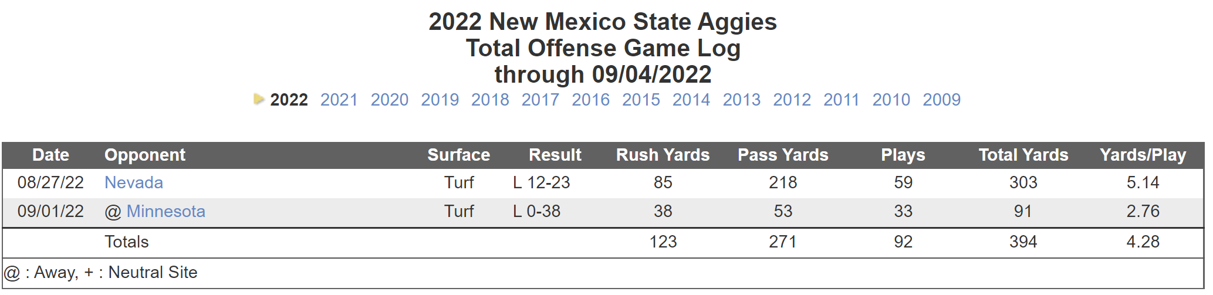Click the yellow arrow marker beside 2022
The height and width of the screenshot is (295, 1213).
pos(259,99)
